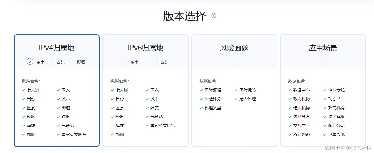This screenshot has height=153, width=374.
Task: Click 企业专线 in the 应用场景 card
Action: pos(336,90)
